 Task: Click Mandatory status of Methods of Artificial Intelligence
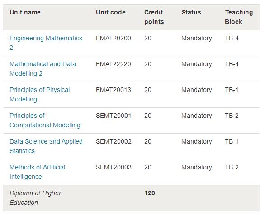pos(197,168)
